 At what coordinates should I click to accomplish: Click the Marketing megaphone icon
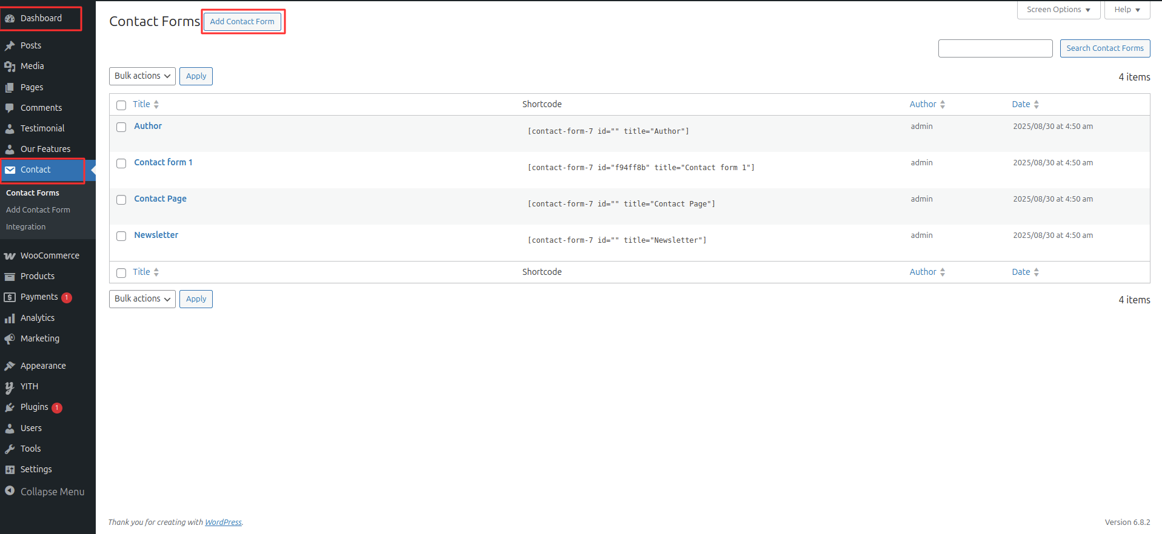click(10, 338)
